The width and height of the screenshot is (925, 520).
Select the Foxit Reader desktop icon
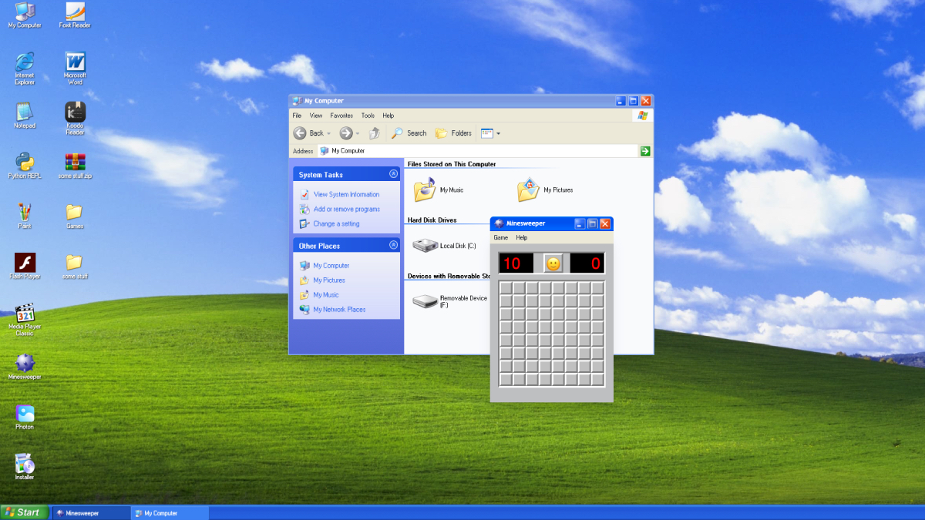tap(75, 12)
